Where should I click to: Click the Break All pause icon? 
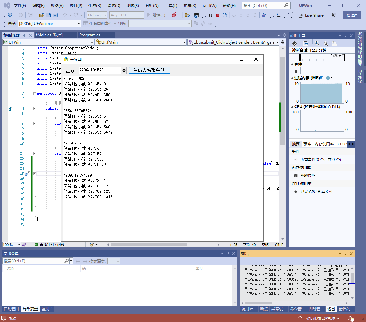pyautogui.click(x=211, y=15)
